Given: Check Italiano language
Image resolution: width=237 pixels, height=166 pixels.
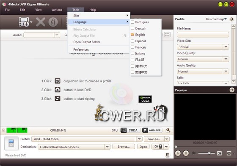Looking at the screenshot, I should [132, 53].
